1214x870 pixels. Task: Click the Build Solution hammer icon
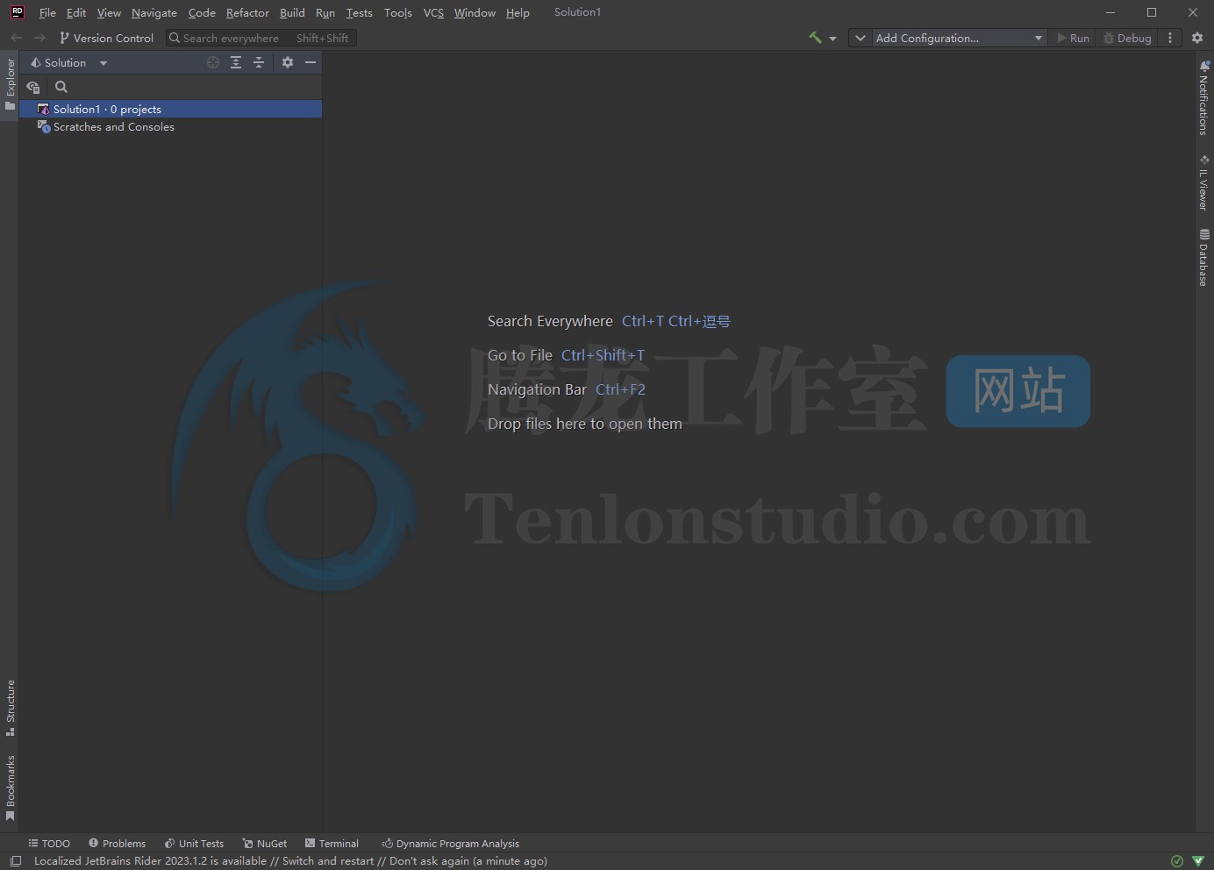(816, 38)
